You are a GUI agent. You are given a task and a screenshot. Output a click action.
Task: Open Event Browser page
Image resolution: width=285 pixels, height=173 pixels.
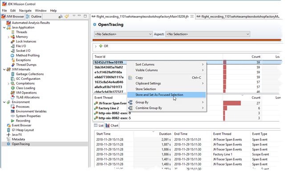click(x=21, y=126)
